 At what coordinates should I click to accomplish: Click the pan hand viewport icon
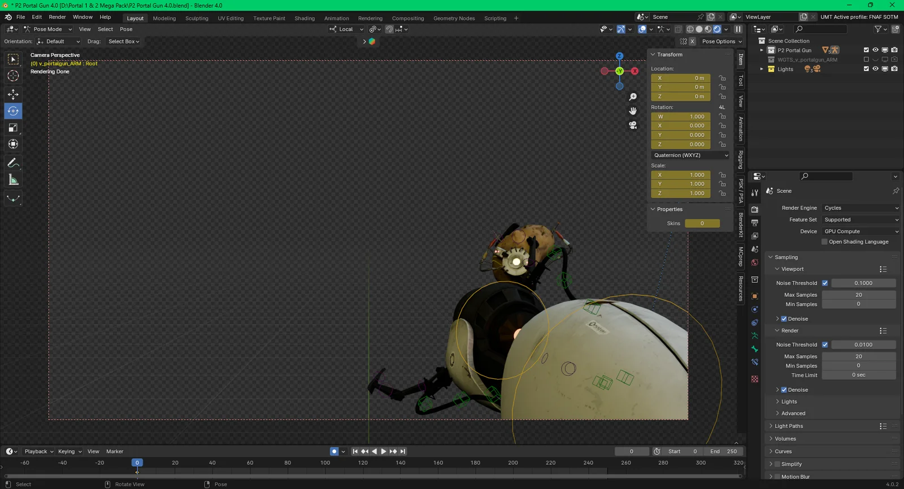pos(633,111)
